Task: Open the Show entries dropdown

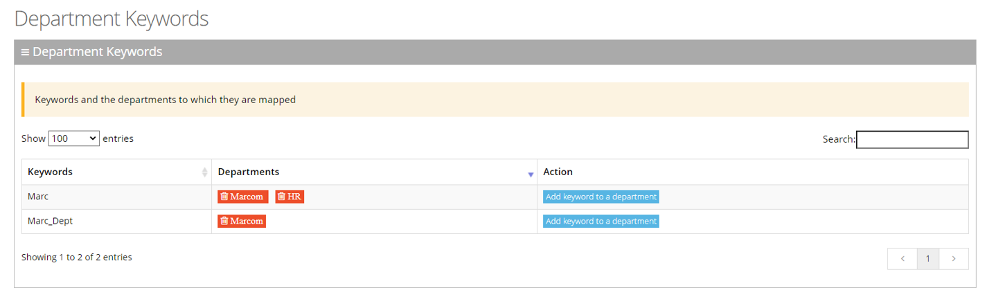Action: [x=74, y=138]
